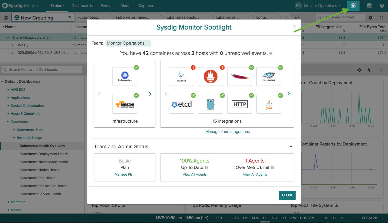Open the Java integration tile
The width and height of the screenshot is (388, 223).
[x=269, y=104]
